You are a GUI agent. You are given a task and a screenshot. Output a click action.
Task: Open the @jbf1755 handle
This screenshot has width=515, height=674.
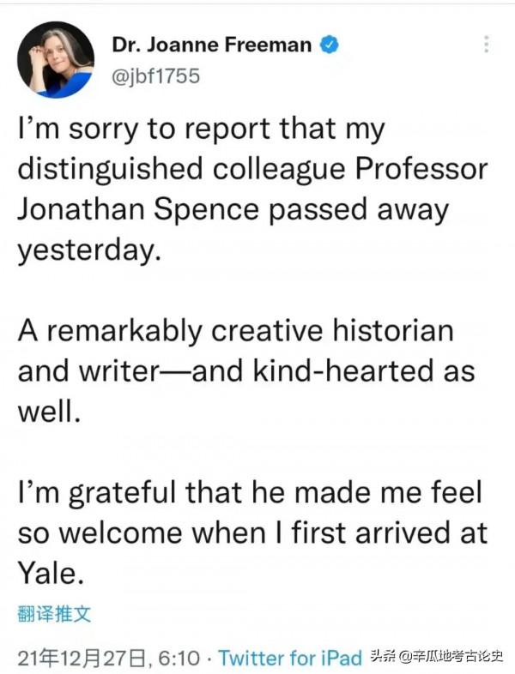[156, 75]
